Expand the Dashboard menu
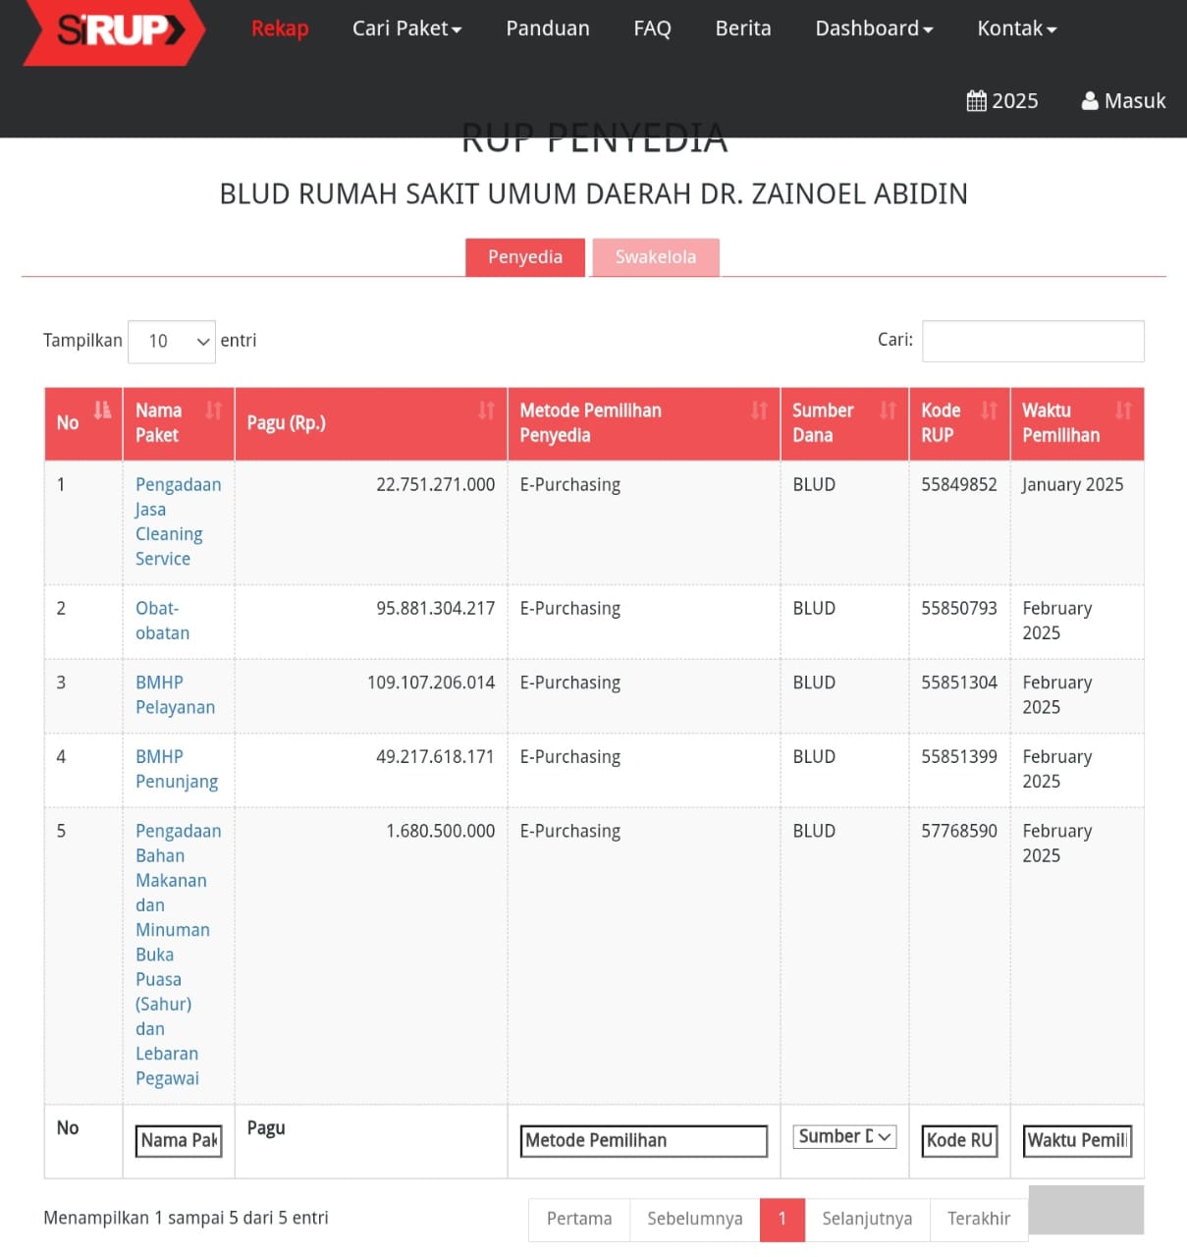 pyautogui.click(x=873, y=28)
